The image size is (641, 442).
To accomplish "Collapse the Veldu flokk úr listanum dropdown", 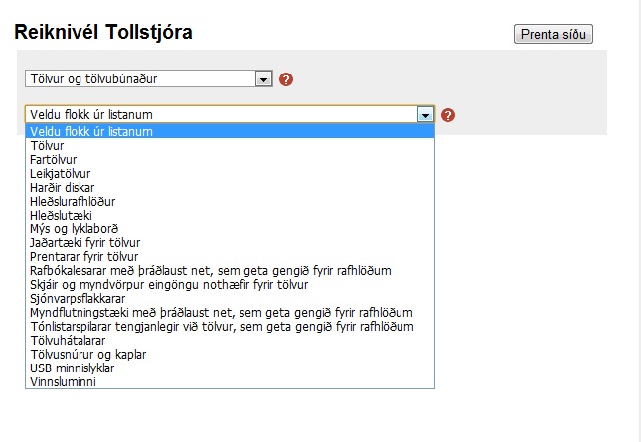I will [426, 115].
